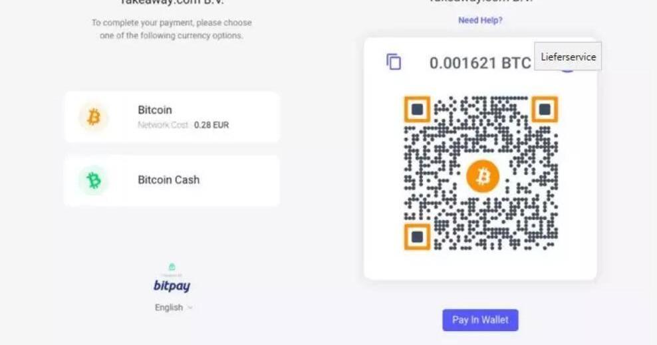
Task: Copy the BTC amount with the copy icon
Action: (x=394, y=62)
